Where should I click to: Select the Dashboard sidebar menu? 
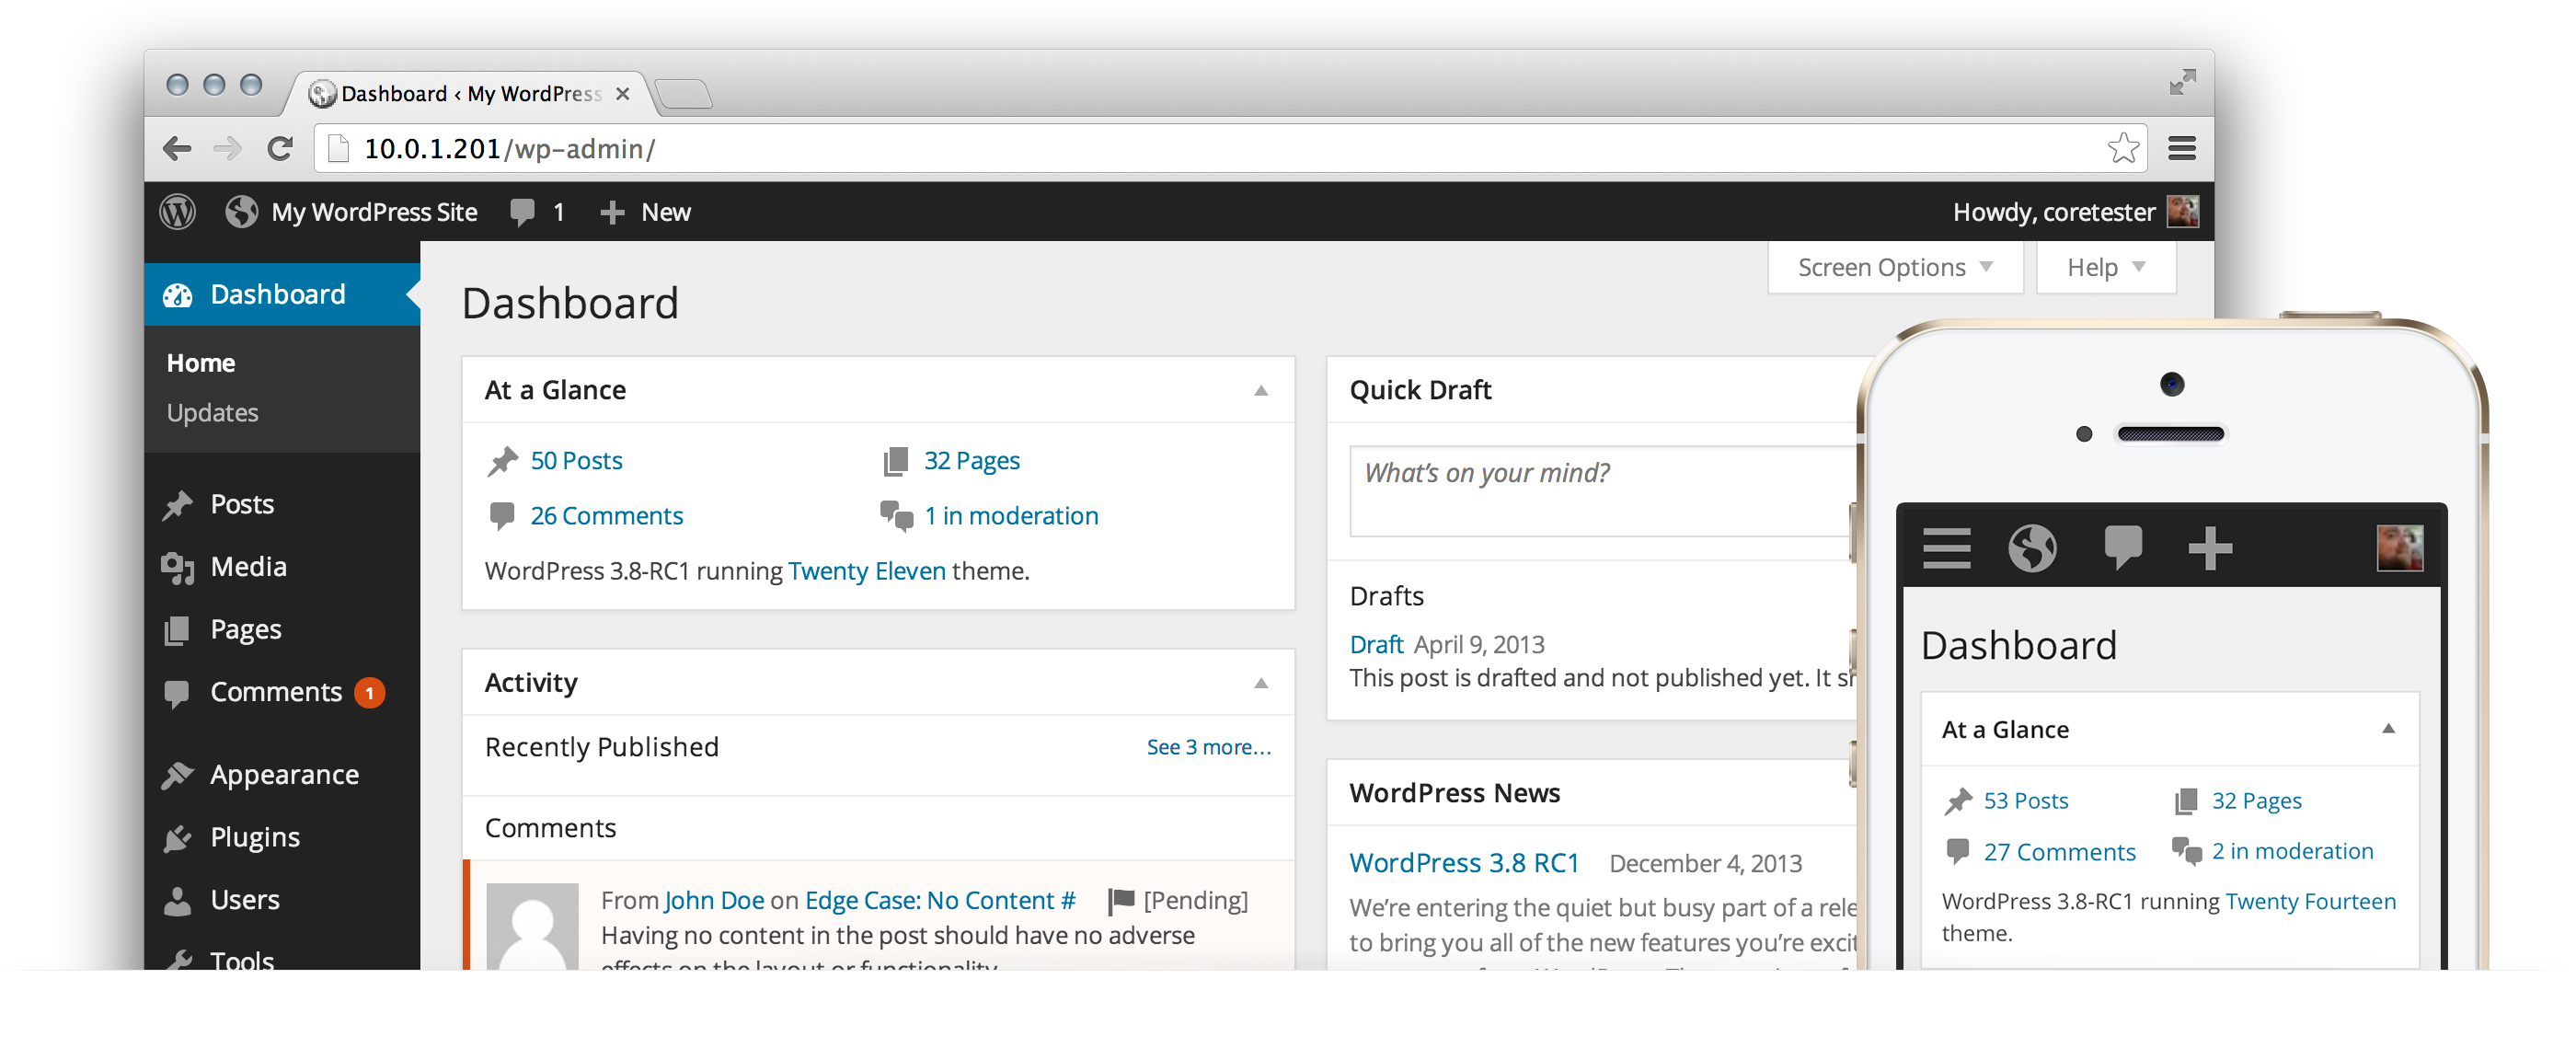pos(282,295)
